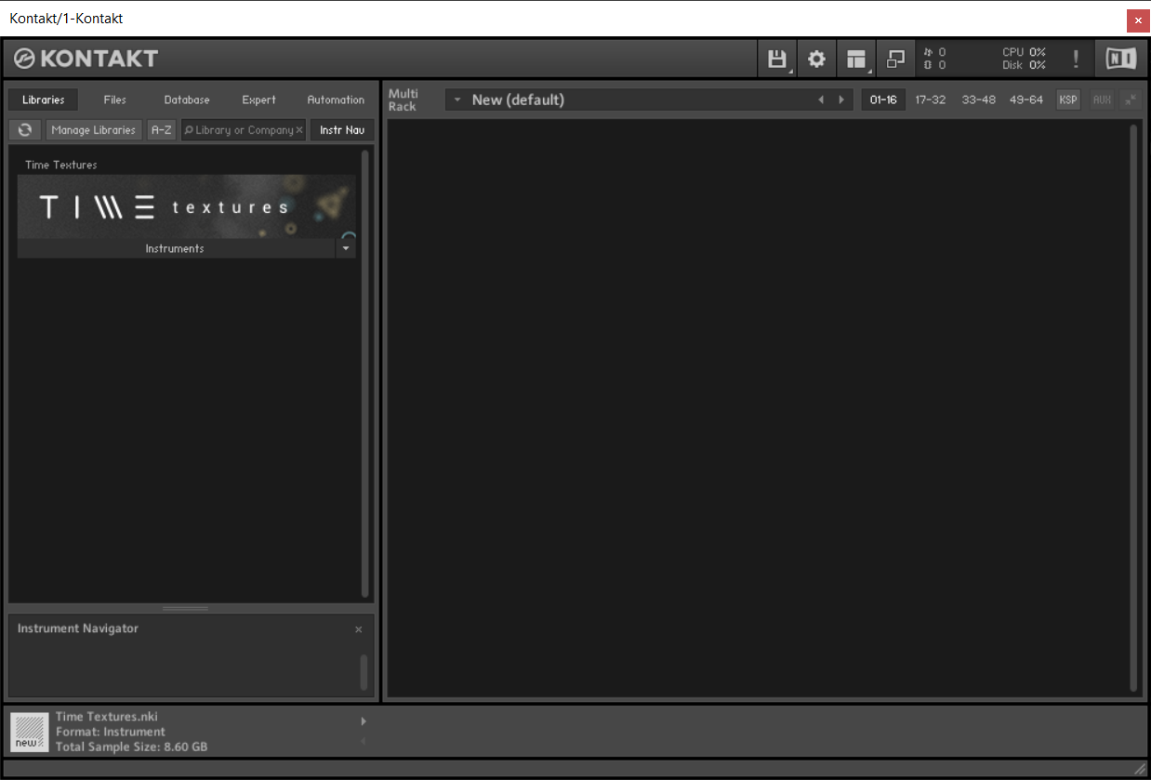Click the Time Textures.nki filename
The height and width of the screenshot is (780, 1151).
(x=107, y=717)
